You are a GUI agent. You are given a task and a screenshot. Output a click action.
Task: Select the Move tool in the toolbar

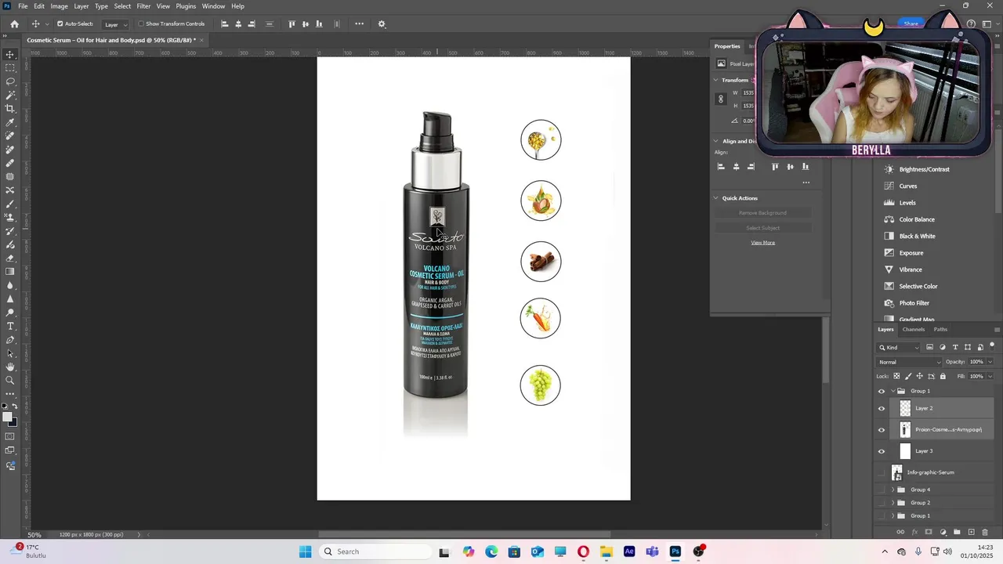click(10, 54)
